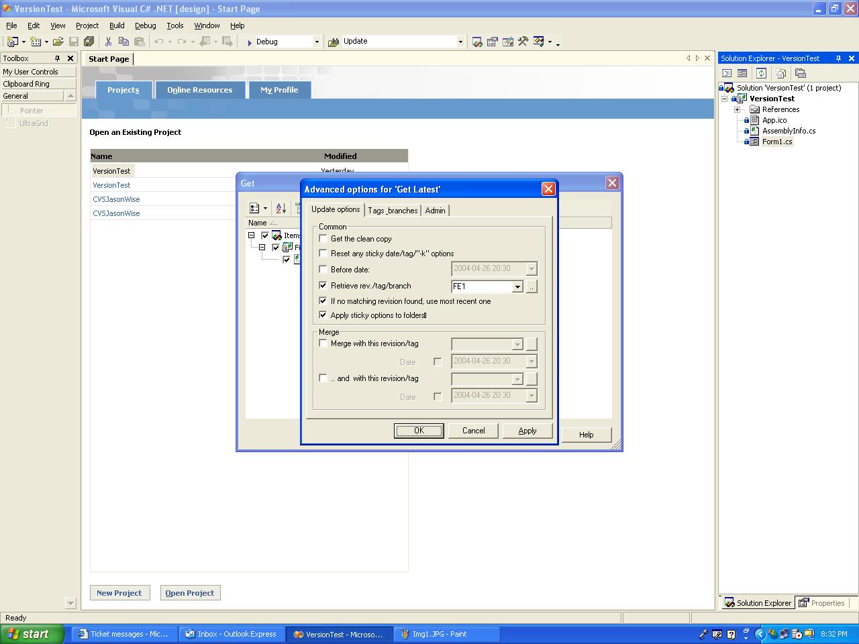
Task: Uncheck the Items checkbox in Get dialog tree
Action: [x=265, y=235]
